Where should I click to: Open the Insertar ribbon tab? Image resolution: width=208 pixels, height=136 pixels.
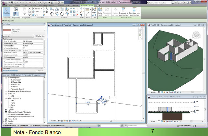(17, 6)
